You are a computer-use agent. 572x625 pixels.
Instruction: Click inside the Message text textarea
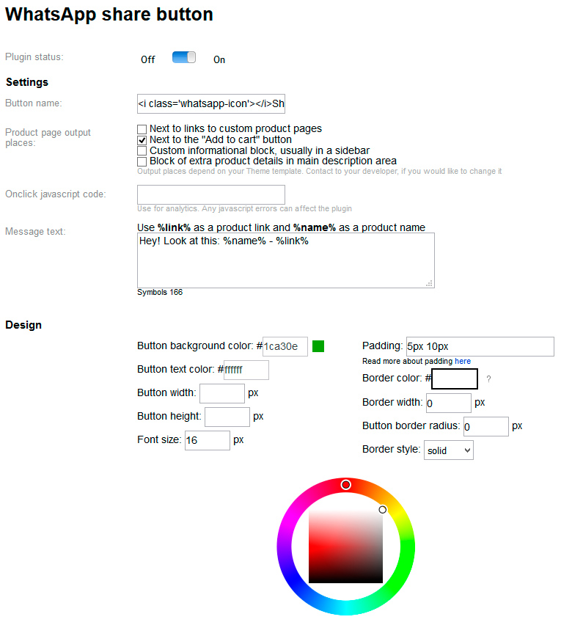pos(286,260)
